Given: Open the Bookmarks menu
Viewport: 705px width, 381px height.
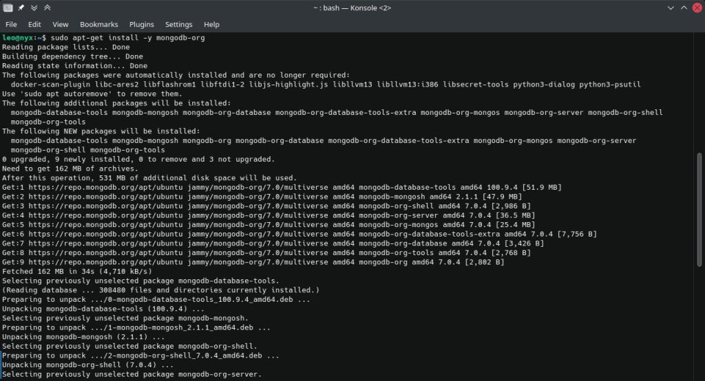Looking at the screenshot, I should [x=97, y=24].
